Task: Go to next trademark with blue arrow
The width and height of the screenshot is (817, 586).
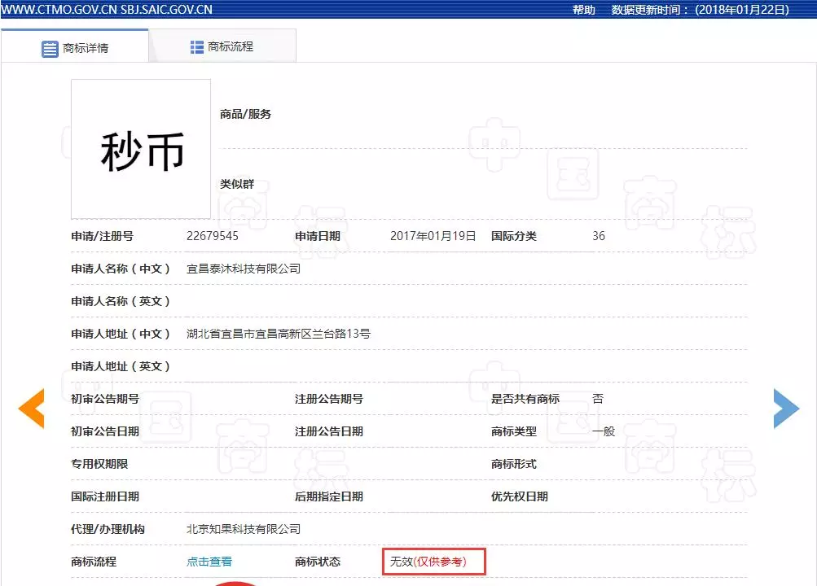Action: click(786, 409)
